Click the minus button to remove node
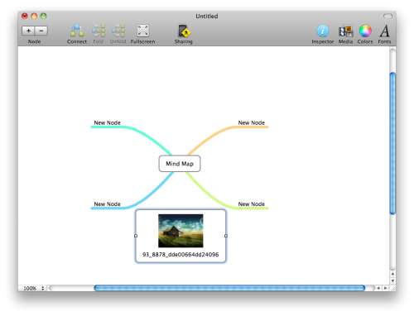 click(41, 31)
